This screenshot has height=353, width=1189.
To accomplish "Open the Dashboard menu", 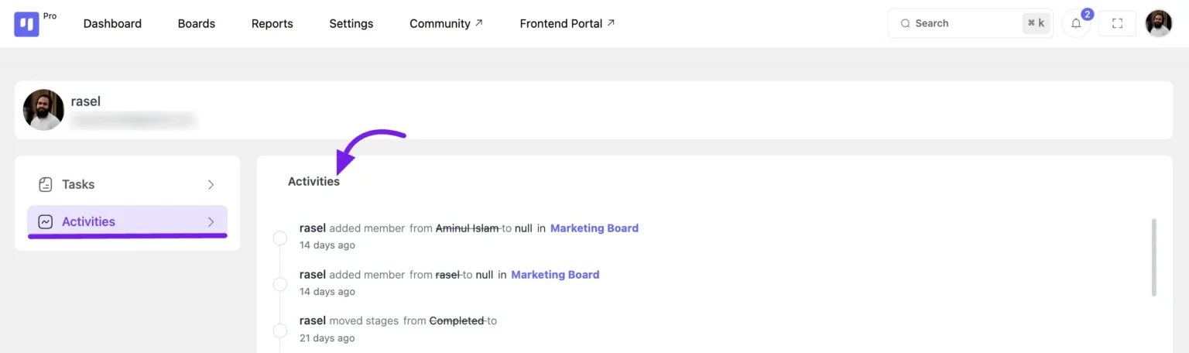I will point(112,24).
